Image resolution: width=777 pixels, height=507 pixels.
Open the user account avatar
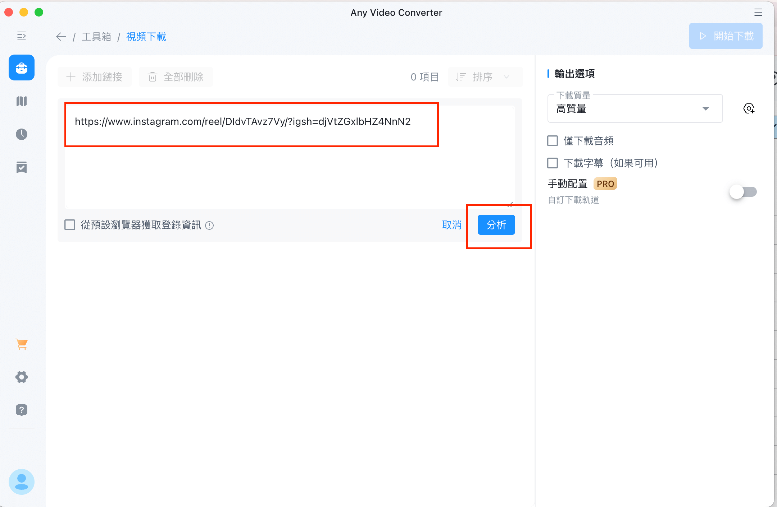22,482
